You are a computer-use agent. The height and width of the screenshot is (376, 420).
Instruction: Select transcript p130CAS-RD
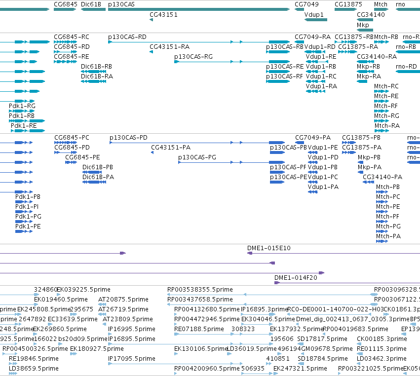(x=199, y=42)
